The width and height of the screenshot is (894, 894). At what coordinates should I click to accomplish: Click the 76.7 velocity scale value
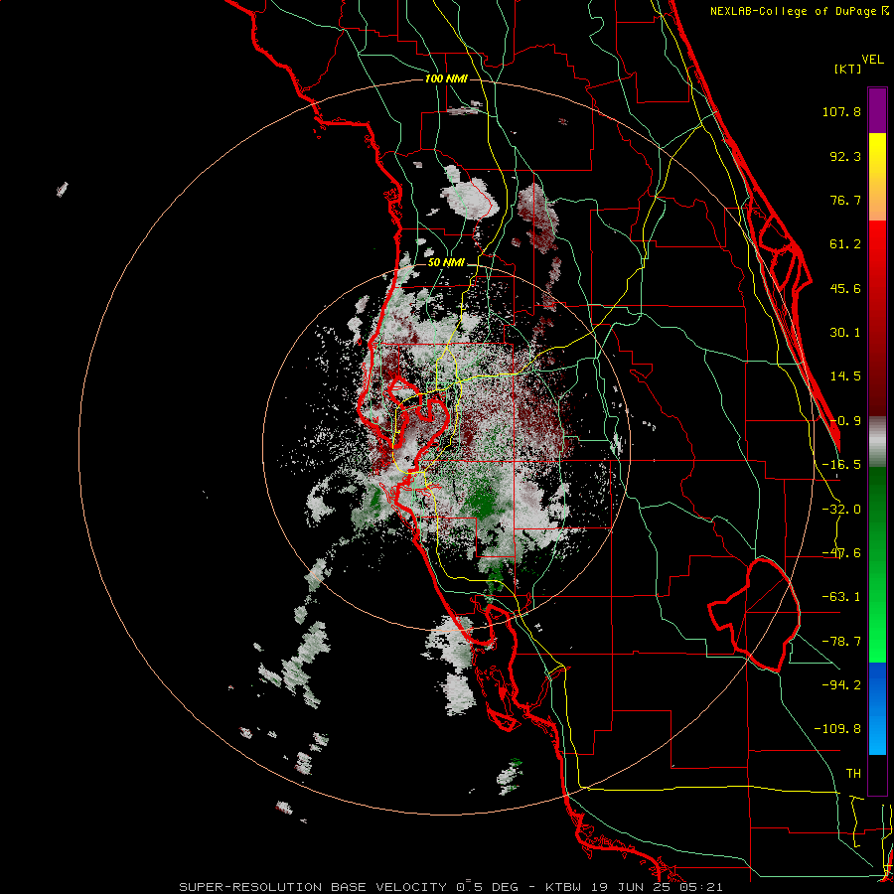pyautogui.click(x=845, y=200)
